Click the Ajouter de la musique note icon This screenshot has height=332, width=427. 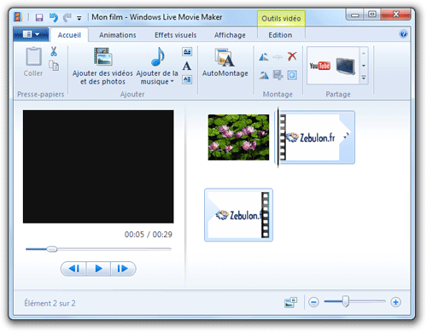pos(158,56)
